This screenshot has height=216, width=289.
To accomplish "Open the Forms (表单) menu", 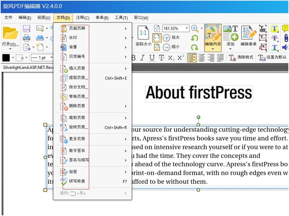I will (102, 18).
